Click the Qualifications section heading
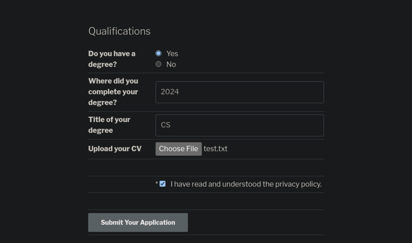 click(x=119, y=31)
